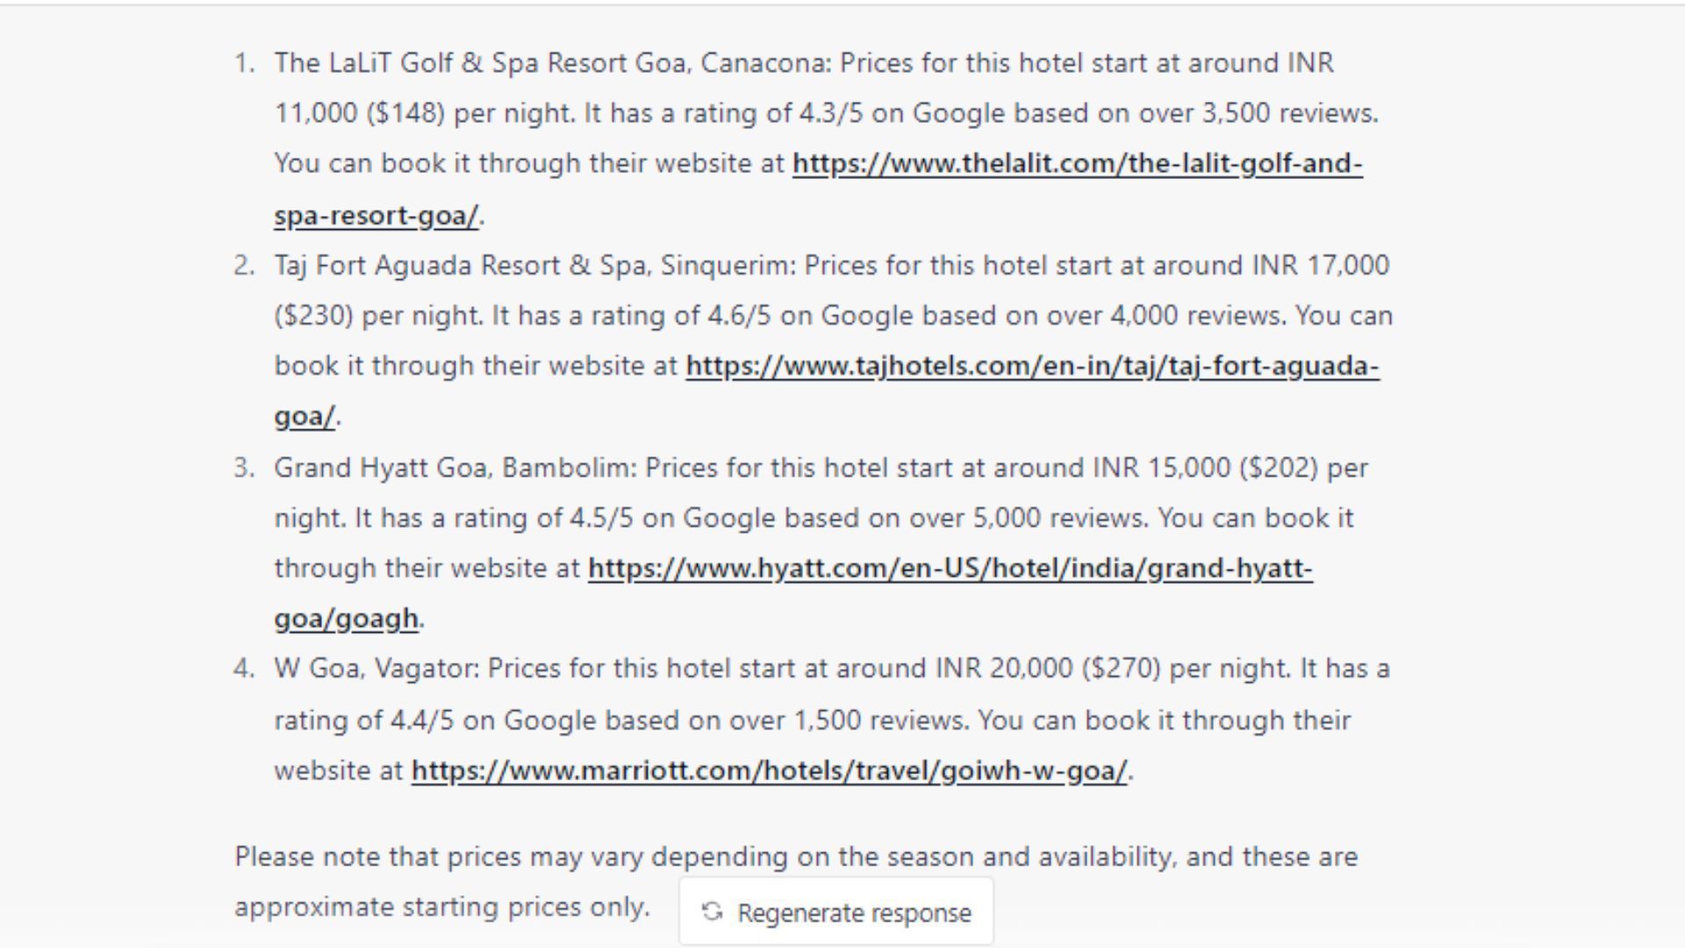1685x948 pixels.
Task: Click the circular arrow regenerate icon
Action: [713, 913]
